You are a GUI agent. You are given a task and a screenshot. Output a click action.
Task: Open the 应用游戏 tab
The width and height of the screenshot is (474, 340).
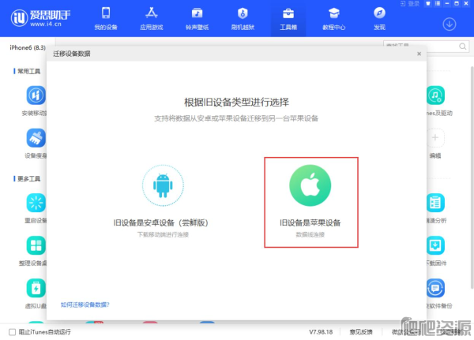point(152,19)
